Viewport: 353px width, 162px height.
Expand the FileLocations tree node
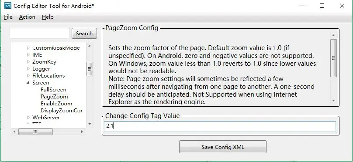(28, 76)
